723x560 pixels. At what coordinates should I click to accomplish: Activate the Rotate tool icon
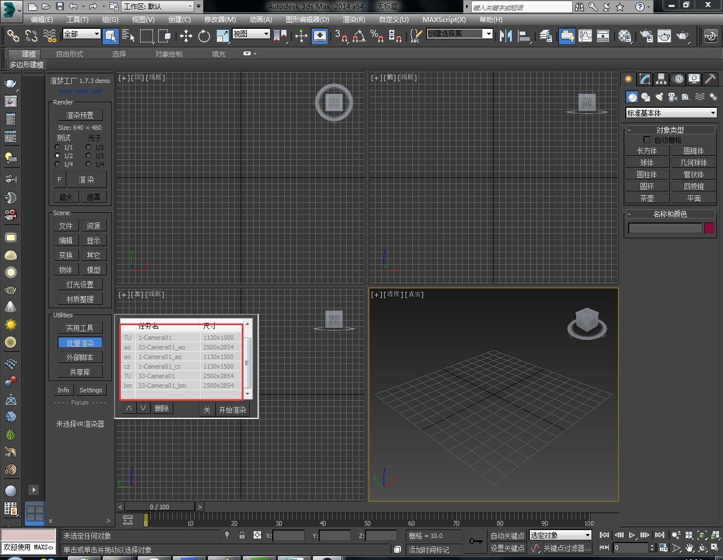click(204, 37)
